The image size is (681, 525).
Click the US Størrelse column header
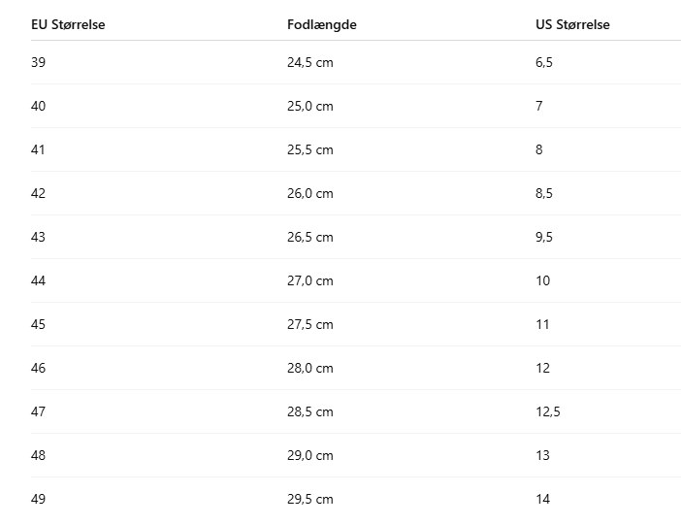(572, 24)
